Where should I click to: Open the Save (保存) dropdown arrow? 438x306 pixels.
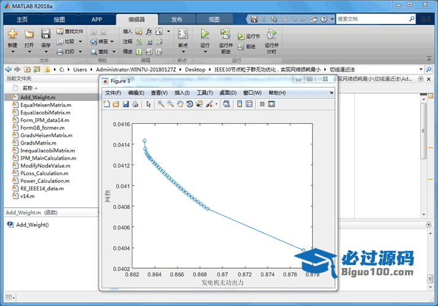46,52
